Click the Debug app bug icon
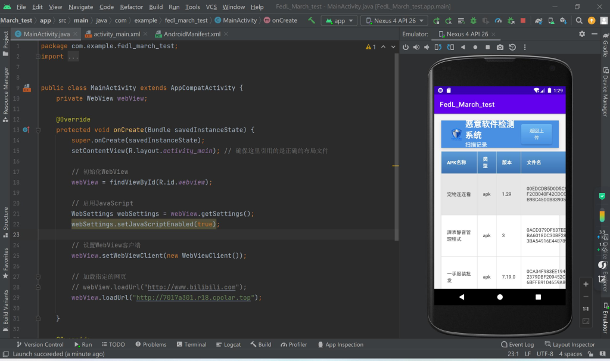The image size is (610, 361). tap(474, 20)
